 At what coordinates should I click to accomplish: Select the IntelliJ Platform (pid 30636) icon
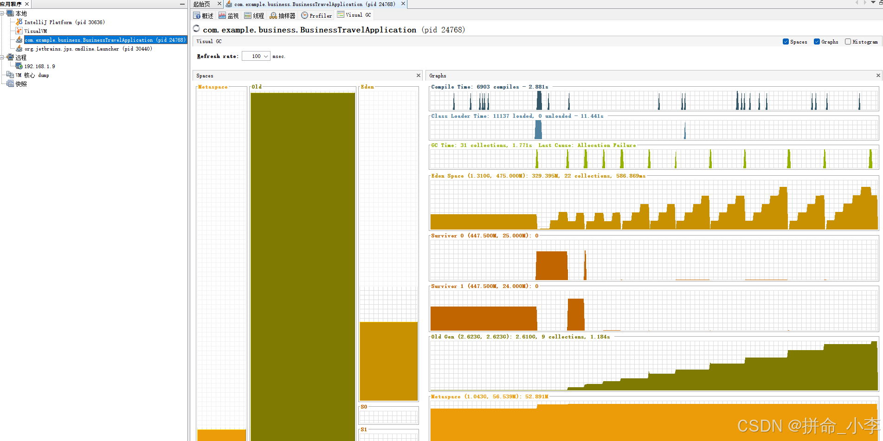tap(19, 22)
